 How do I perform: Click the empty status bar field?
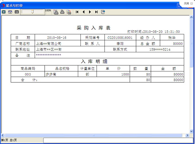(118, 140)
